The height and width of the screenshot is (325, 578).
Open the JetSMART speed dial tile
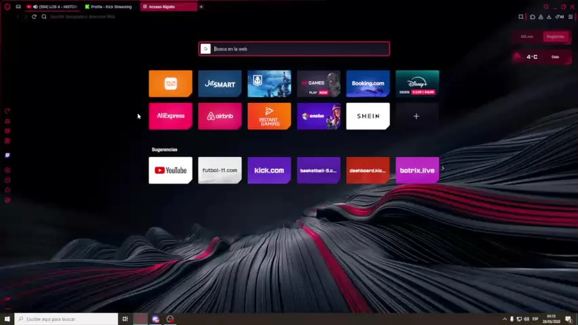220,84
